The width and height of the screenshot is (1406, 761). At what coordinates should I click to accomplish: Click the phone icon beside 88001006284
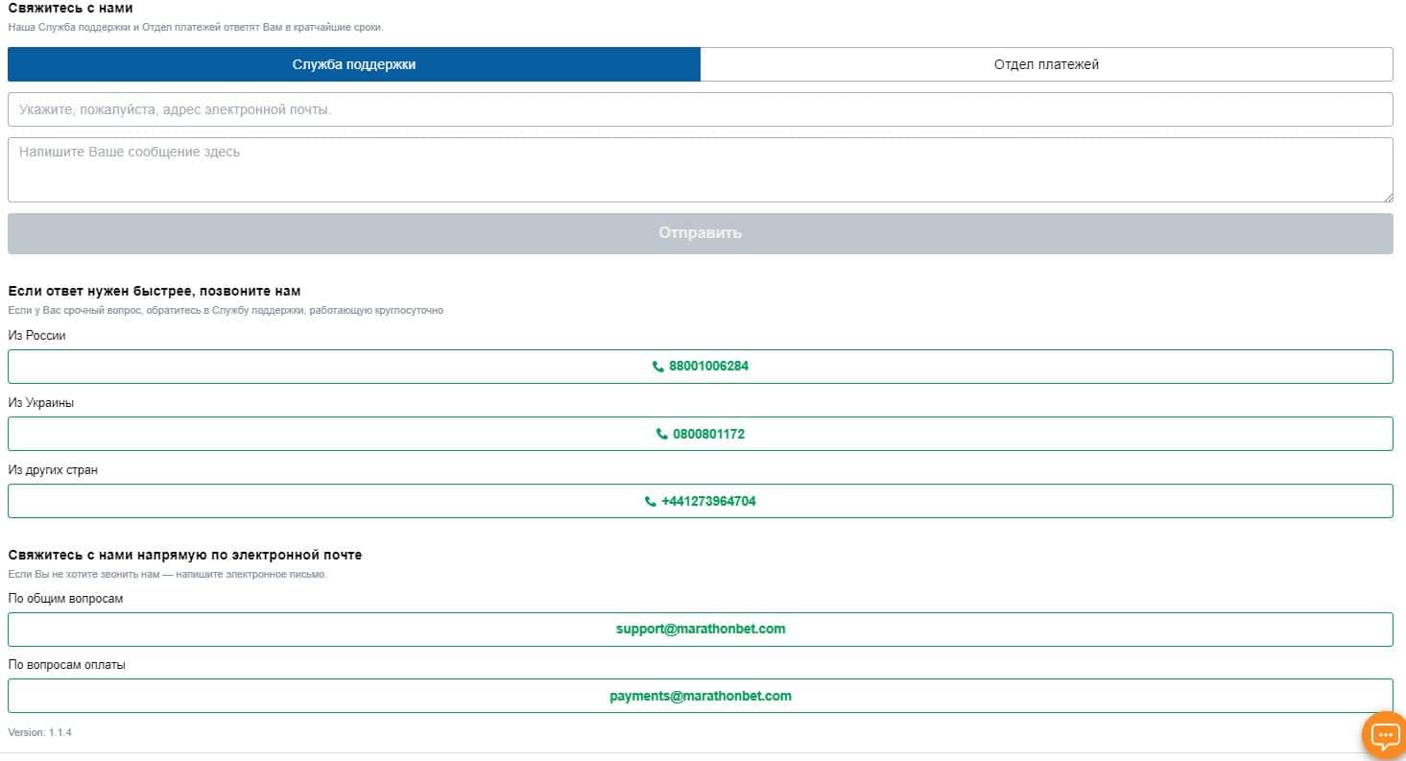pyautogui.click(x=658, y=367)
